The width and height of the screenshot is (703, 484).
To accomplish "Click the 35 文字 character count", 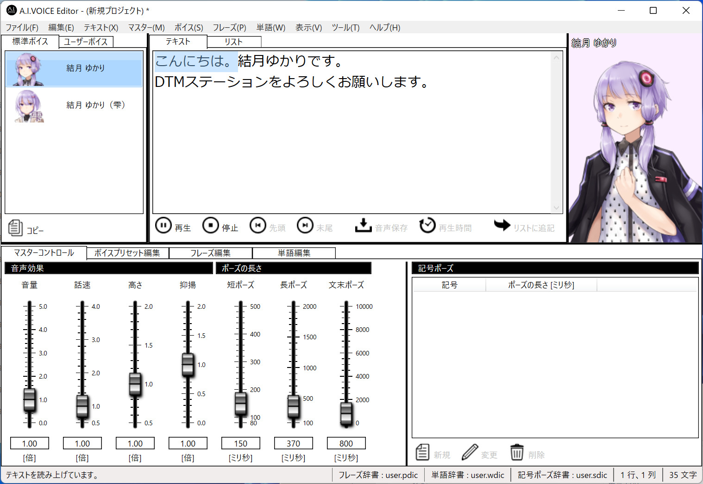I will [683, 475].
